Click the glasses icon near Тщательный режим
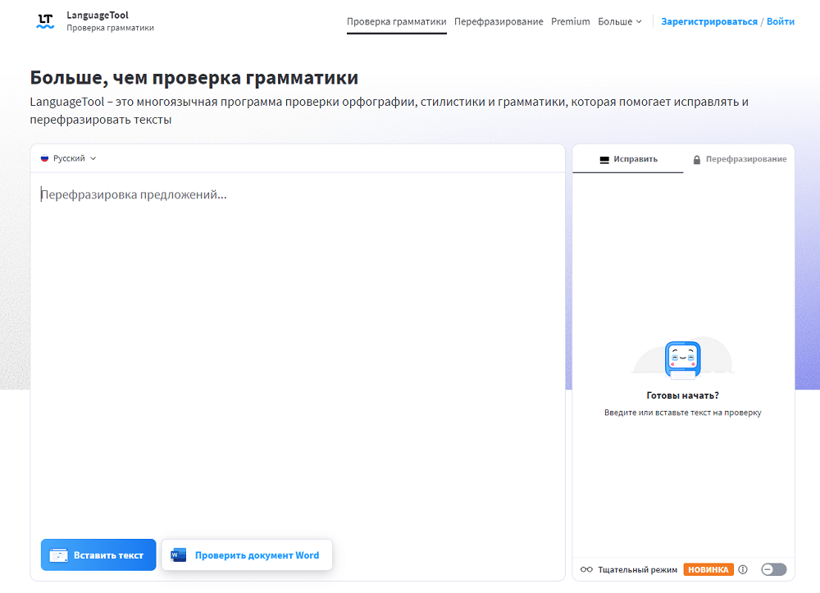 pyautogui.click(x=586, y=568)
